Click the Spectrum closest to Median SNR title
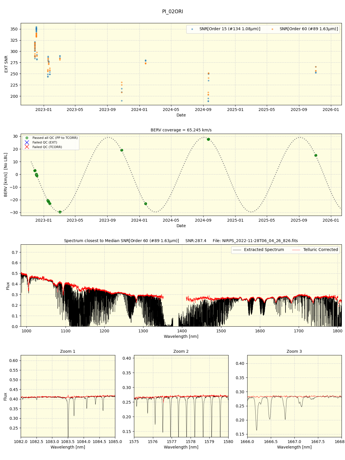This screenshot has height=460, width=345. coord(181,241)
